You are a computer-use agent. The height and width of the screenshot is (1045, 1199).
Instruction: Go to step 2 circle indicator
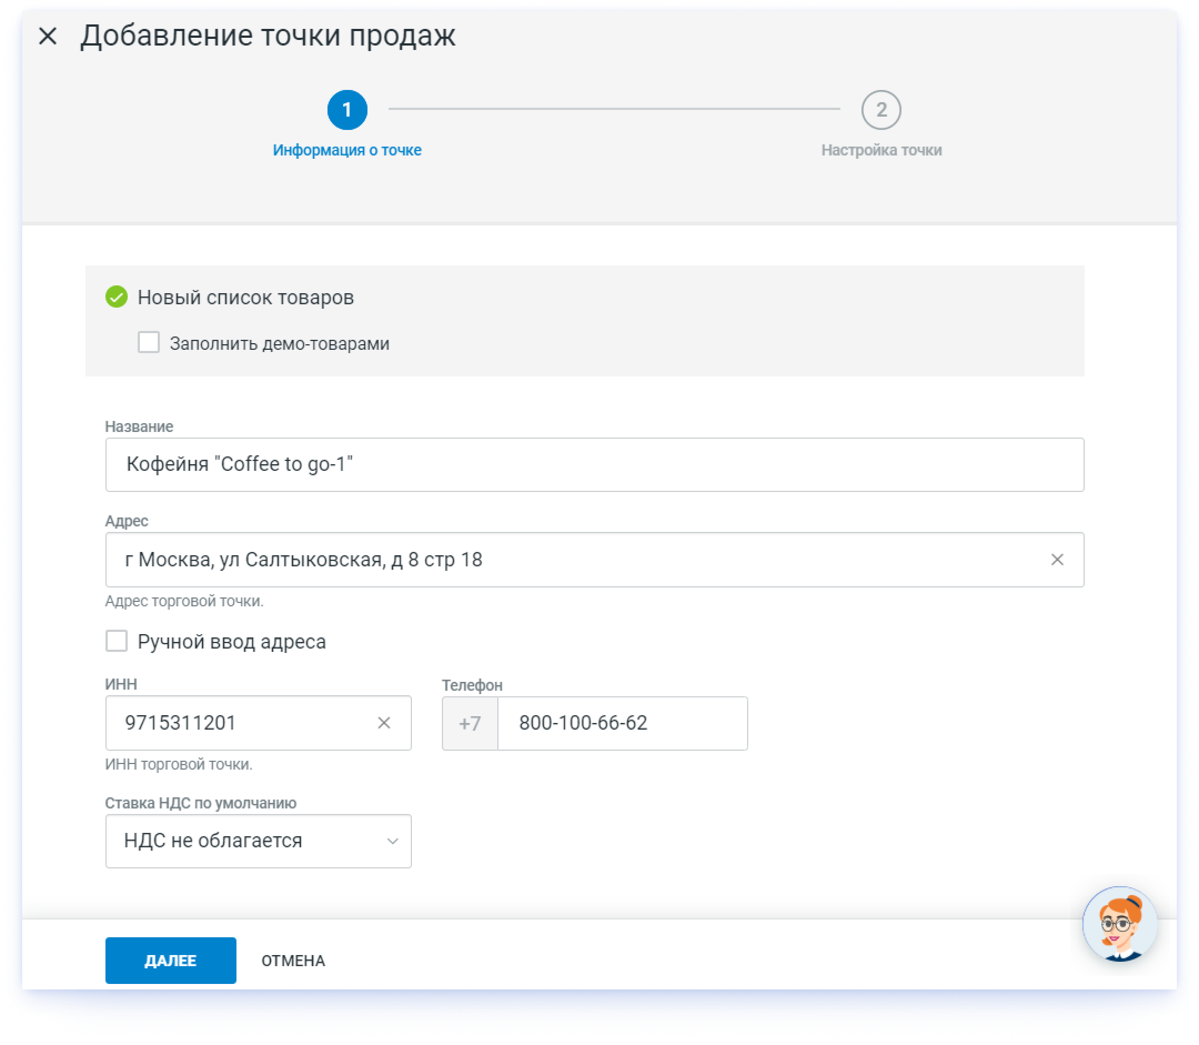pyautogui.click(x=881, y=109)
